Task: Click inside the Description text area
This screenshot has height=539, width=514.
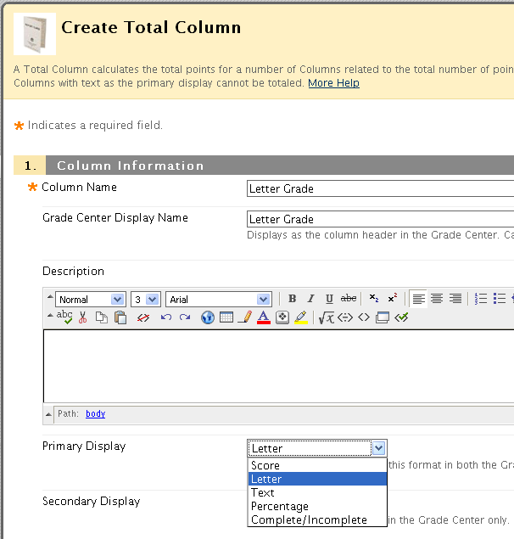Action: [x=279, y=366]
